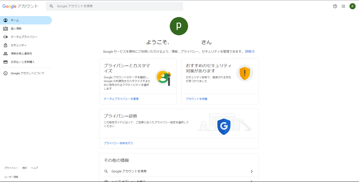
Task: Click the データとプライバシー toggle icon
Action: (x=5, y=37)
